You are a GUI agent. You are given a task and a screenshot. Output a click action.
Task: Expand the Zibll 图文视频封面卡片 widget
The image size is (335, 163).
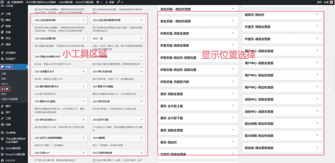(x=83, y=87)
